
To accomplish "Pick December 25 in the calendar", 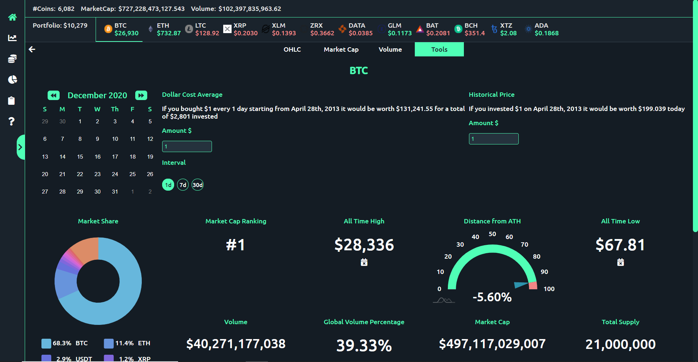I will 133,174.
